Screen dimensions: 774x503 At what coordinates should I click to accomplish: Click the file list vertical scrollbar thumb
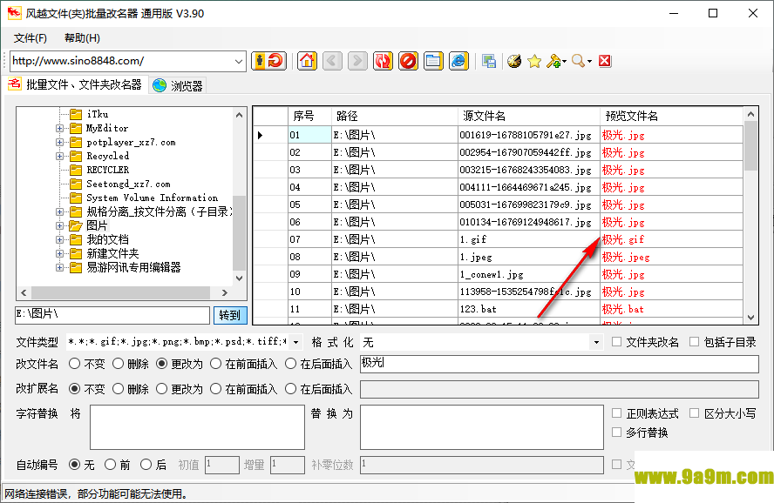[x=750, y=146]
